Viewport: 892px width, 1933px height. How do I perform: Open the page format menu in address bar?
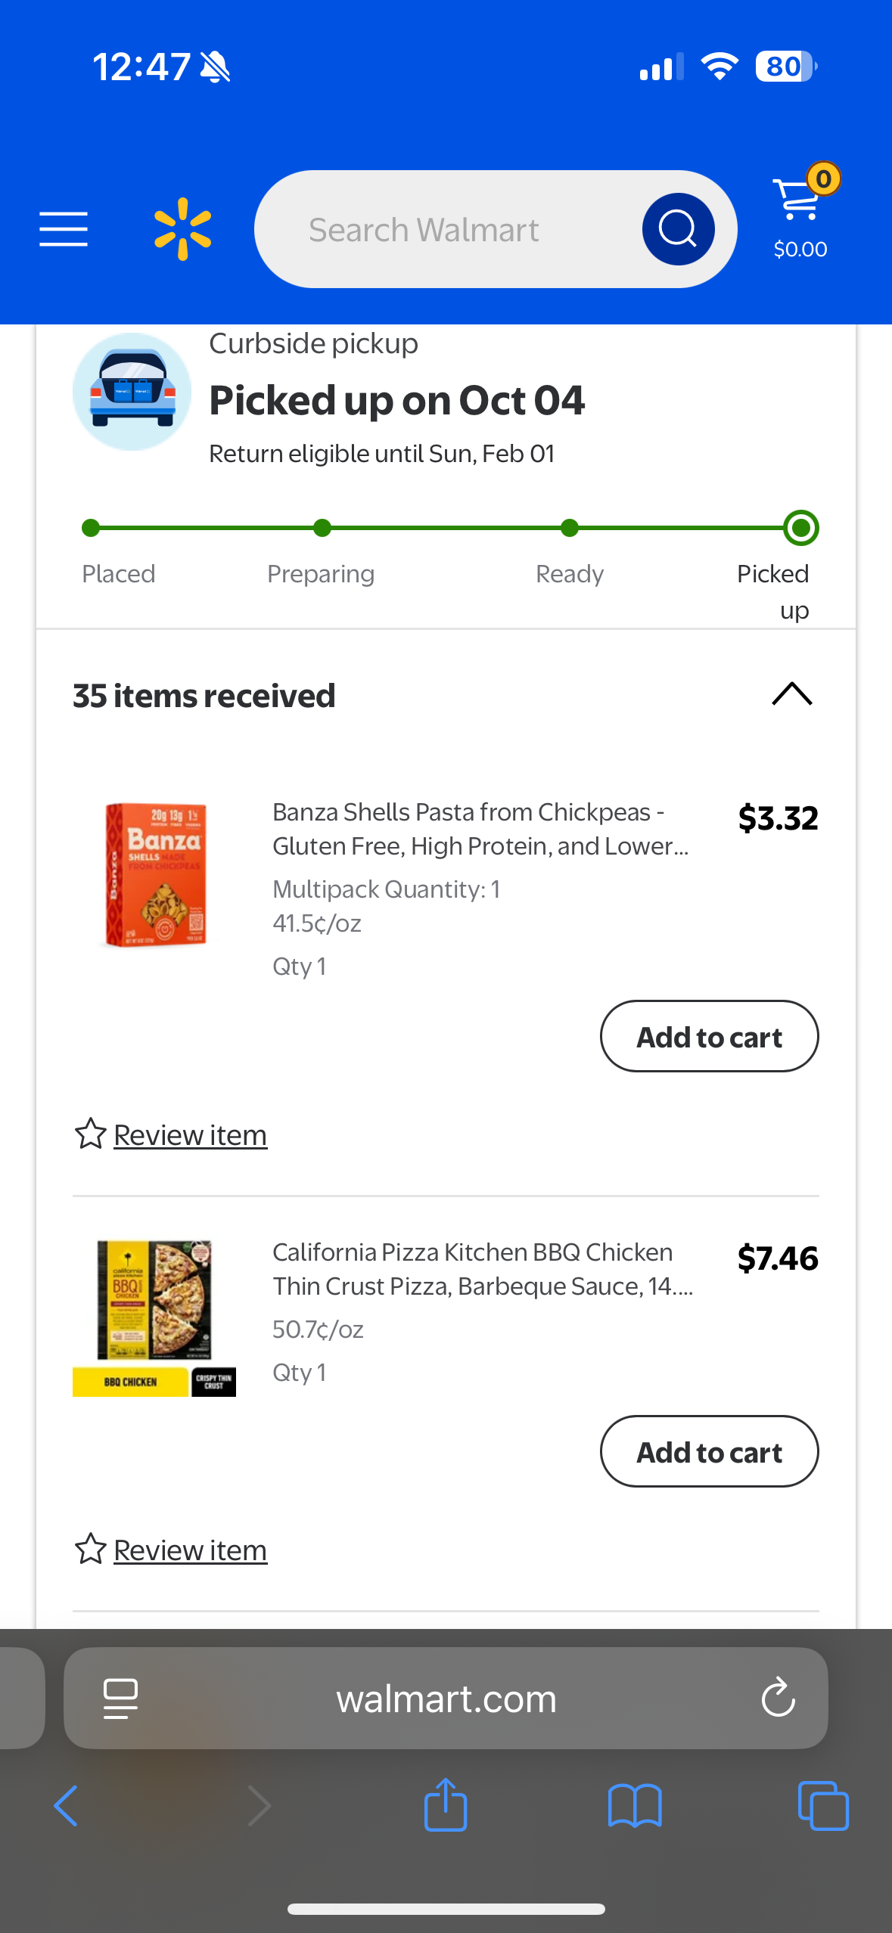coord(120,1699)
